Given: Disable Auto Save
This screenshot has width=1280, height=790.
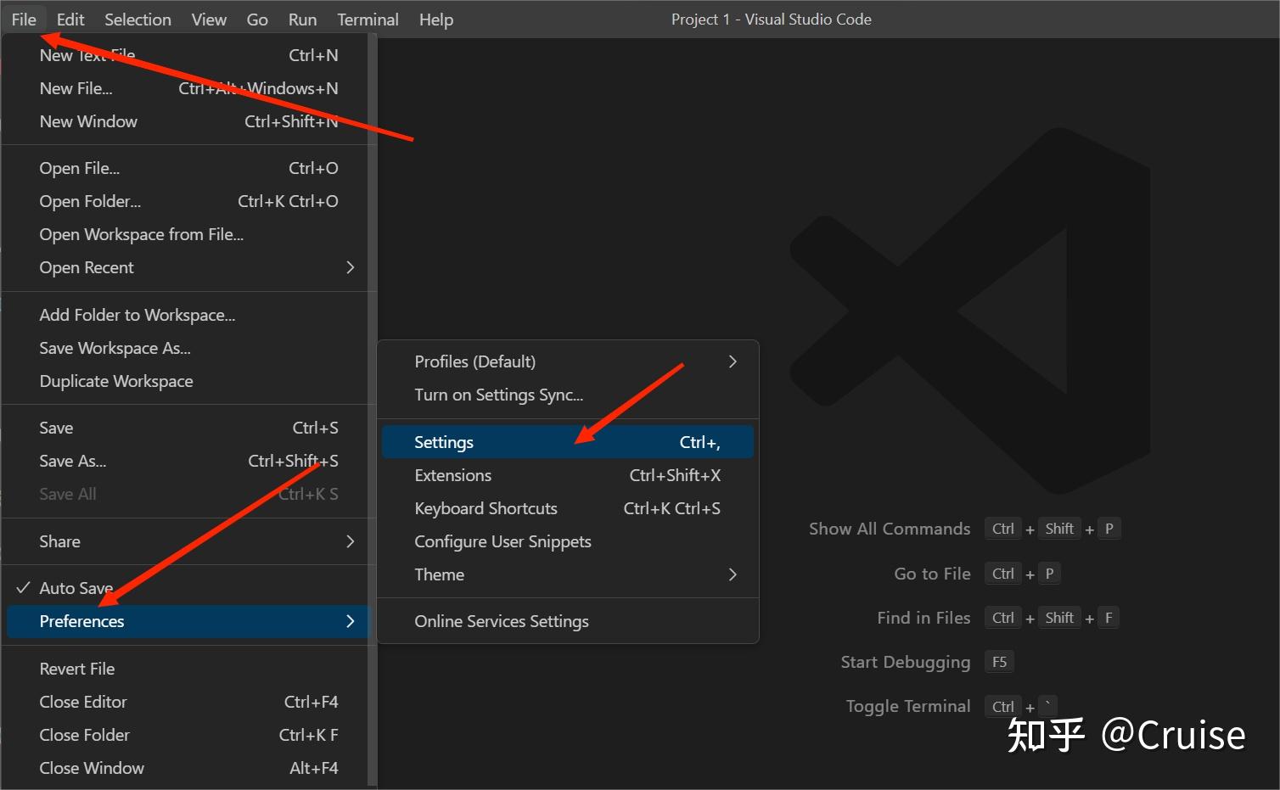Looking at the screenshot, I should (x=76, y=587).
